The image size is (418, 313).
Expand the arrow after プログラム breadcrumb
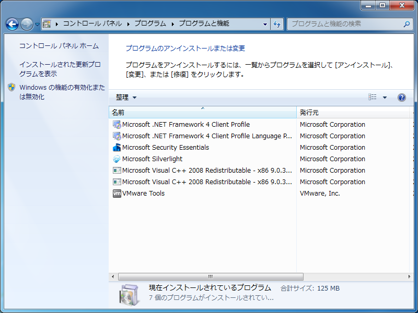click(x=173, y=24)
